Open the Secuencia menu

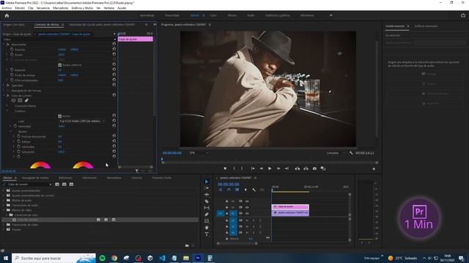point(43,8)
